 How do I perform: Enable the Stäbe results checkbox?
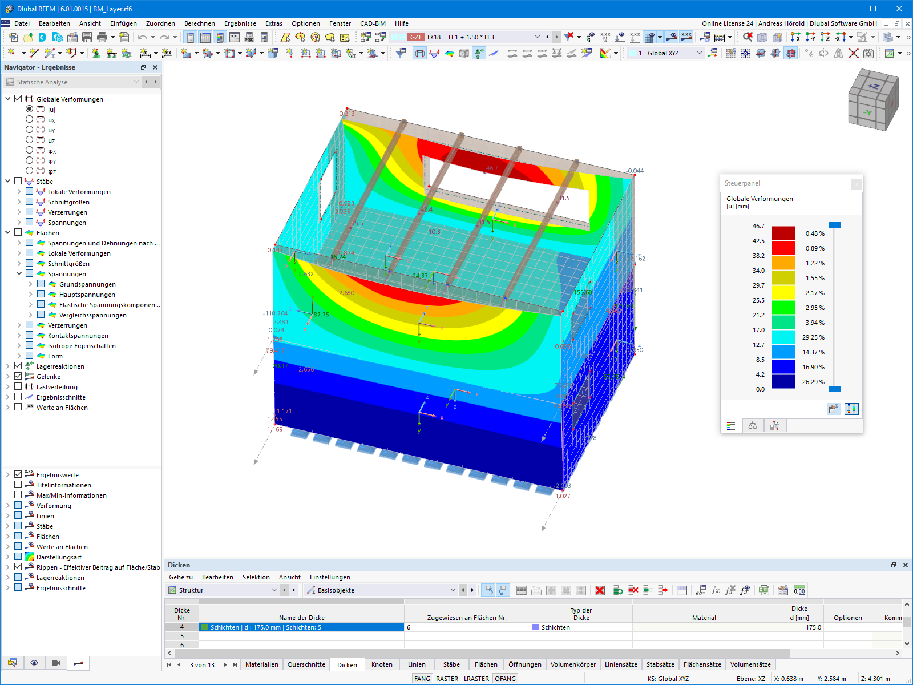pos(18,181)
